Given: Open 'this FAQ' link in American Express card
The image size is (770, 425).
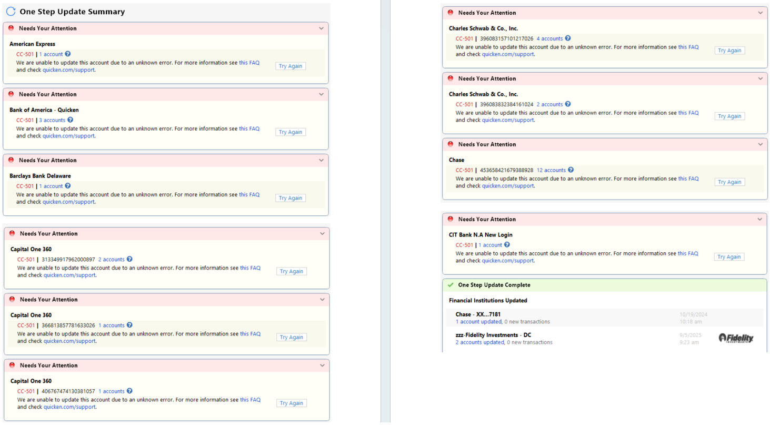Looking at the screenshot, I should point(249,62).
